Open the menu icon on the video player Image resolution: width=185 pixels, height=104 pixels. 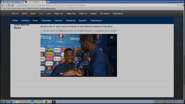point(112,37)
